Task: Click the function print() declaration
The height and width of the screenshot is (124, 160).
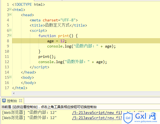Action: (x=58, y=36)
